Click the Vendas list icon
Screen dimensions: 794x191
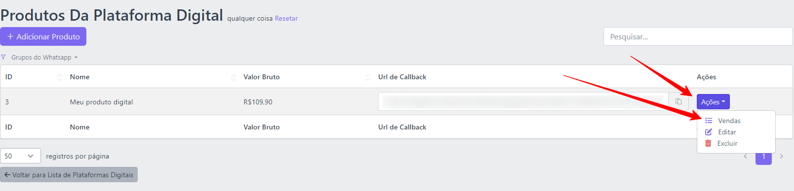tap(709, 121)
